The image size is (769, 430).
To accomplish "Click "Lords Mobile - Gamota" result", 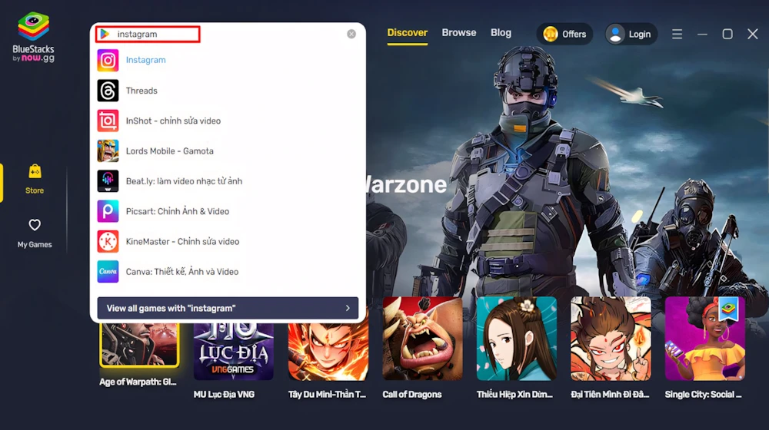I will coord(170,150).
